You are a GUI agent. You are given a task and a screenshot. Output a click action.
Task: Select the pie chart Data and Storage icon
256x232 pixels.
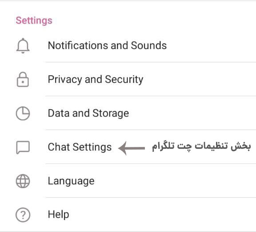tap(23, 114)
